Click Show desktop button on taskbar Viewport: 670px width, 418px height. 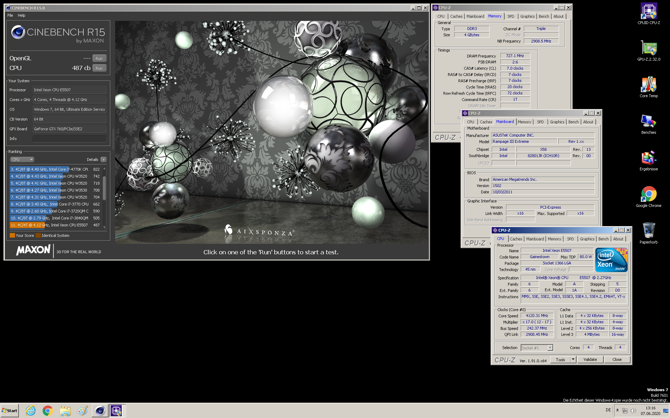667,411
